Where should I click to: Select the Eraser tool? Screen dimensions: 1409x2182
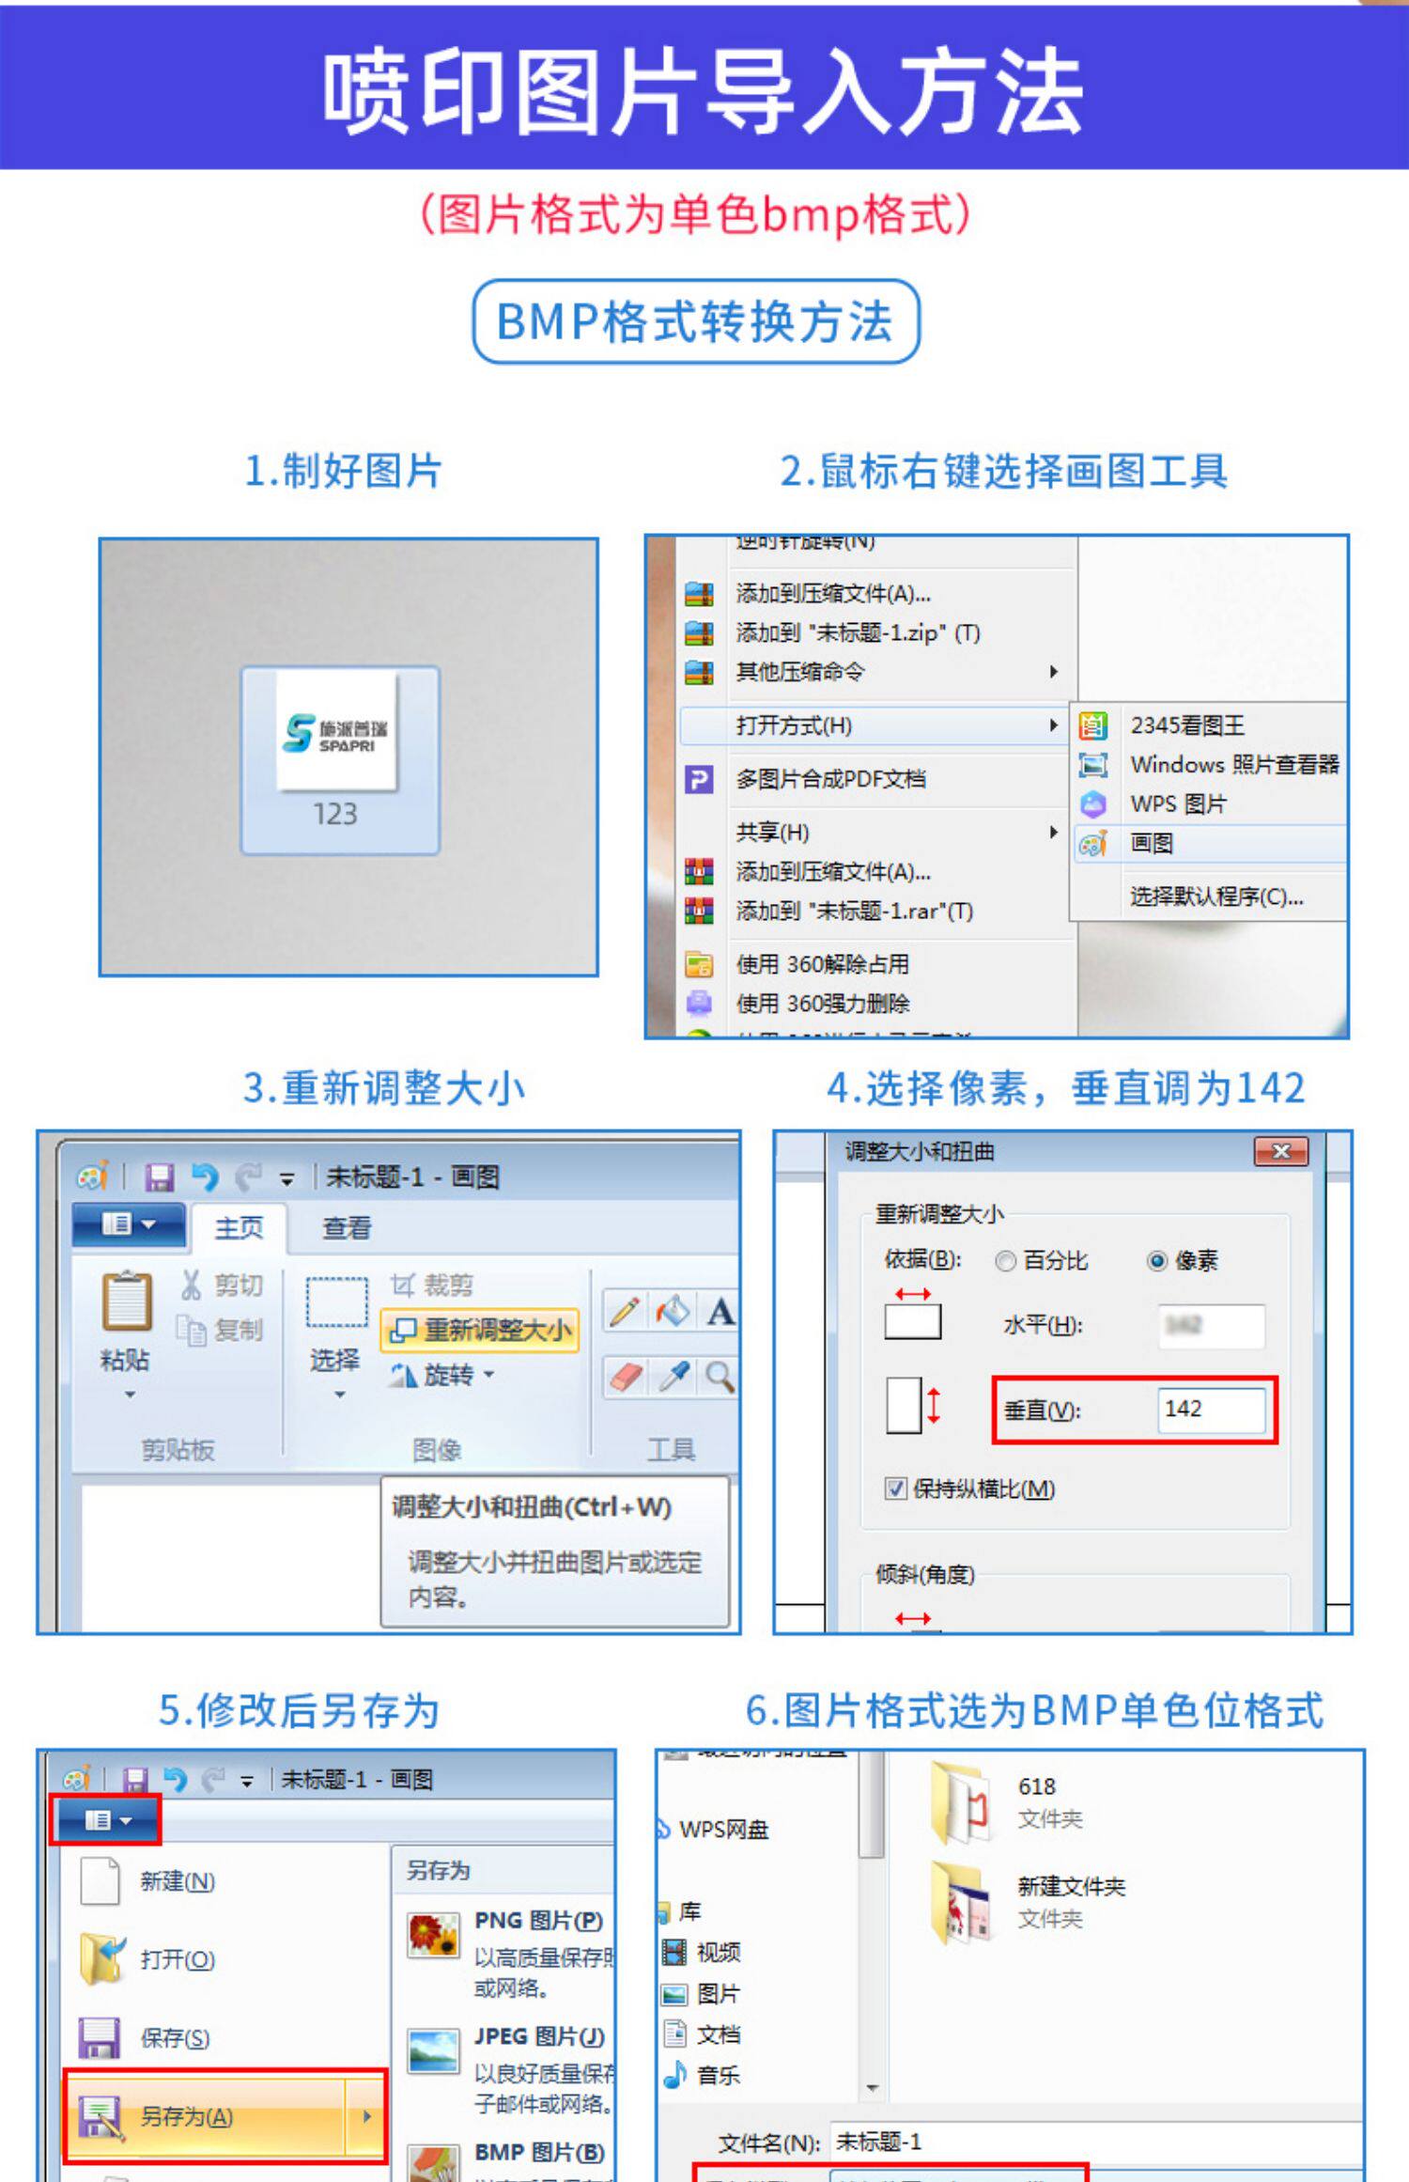click(626, 1377)
